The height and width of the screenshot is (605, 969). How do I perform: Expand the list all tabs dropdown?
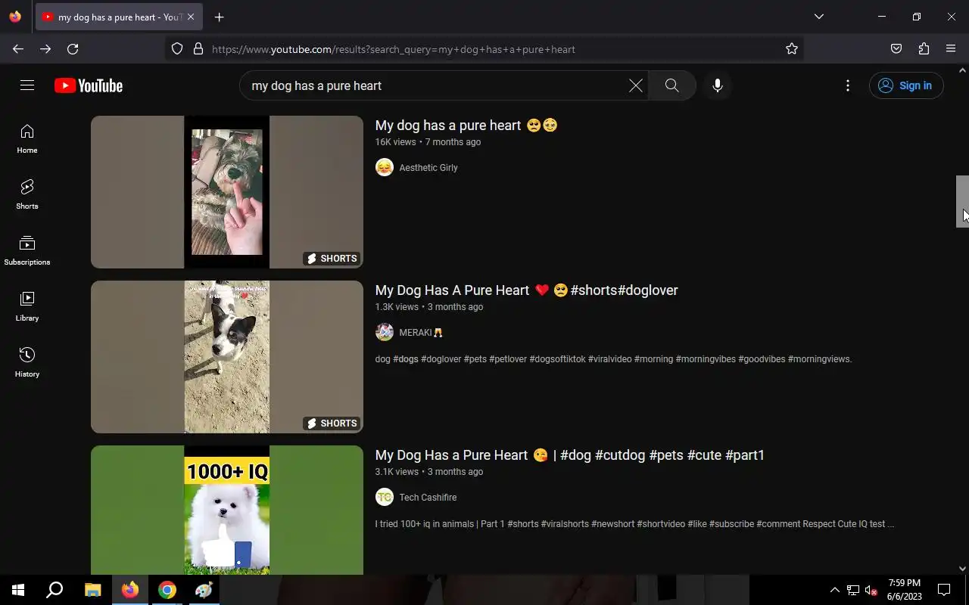(x=818, y=17)
